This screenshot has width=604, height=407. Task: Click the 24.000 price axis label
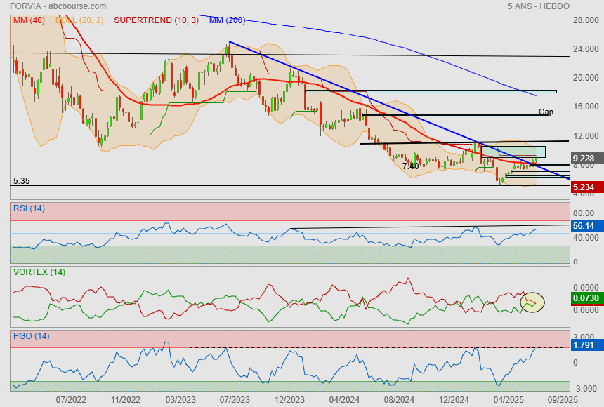[586, 49]
